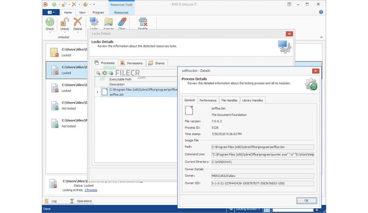This screenshot has width=368, height=213.
Task: Click the Description column header
Action: point(143,84)
